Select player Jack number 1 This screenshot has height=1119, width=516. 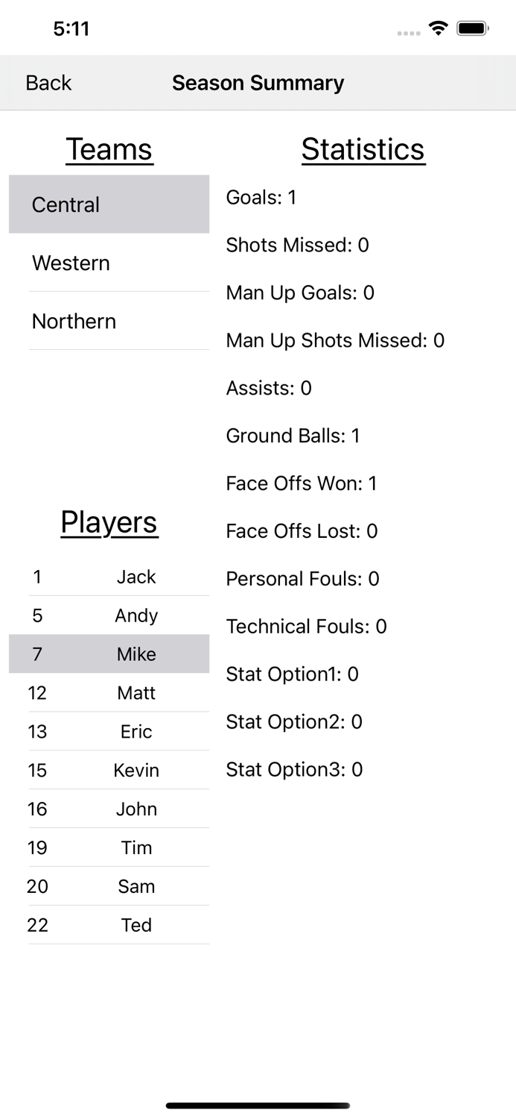point(118,577)
